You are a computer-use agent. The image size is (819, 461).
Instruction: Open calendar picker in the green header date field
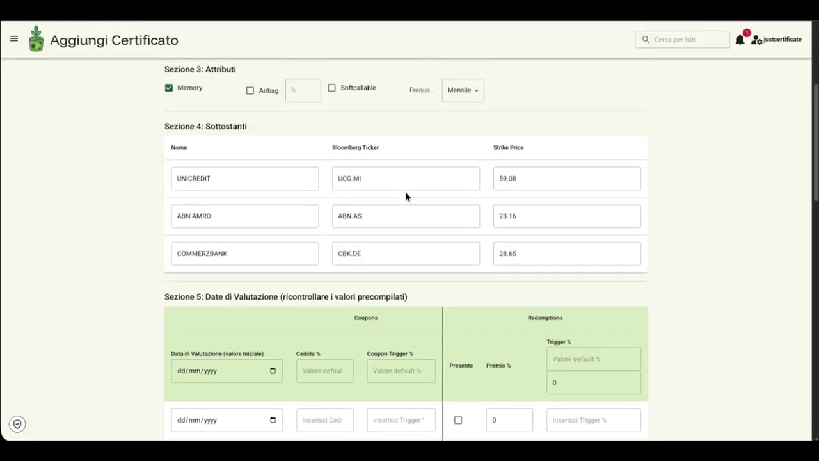coord(273,371)
